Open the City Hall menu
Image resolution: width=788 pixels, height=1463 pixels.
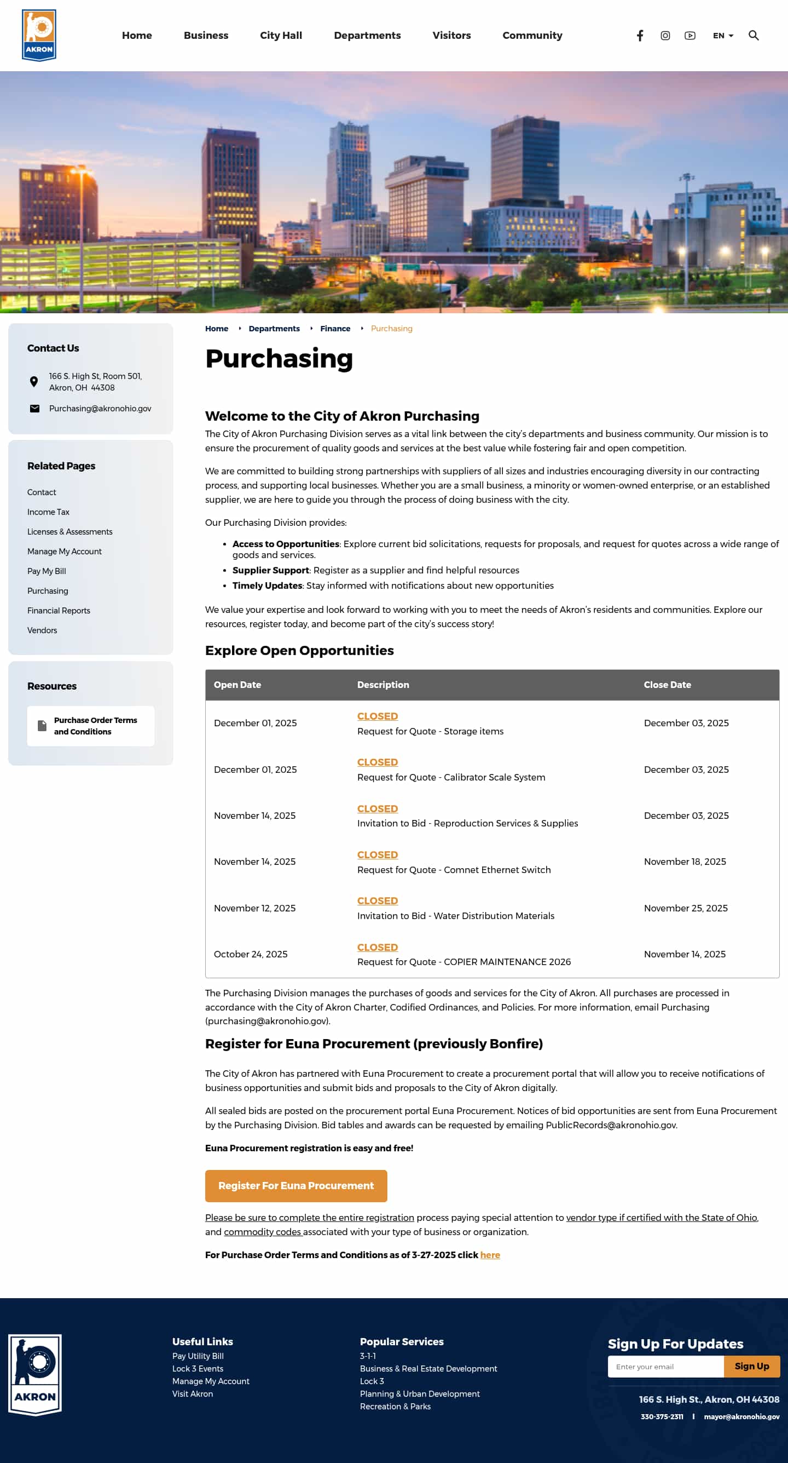click(281, 36)
